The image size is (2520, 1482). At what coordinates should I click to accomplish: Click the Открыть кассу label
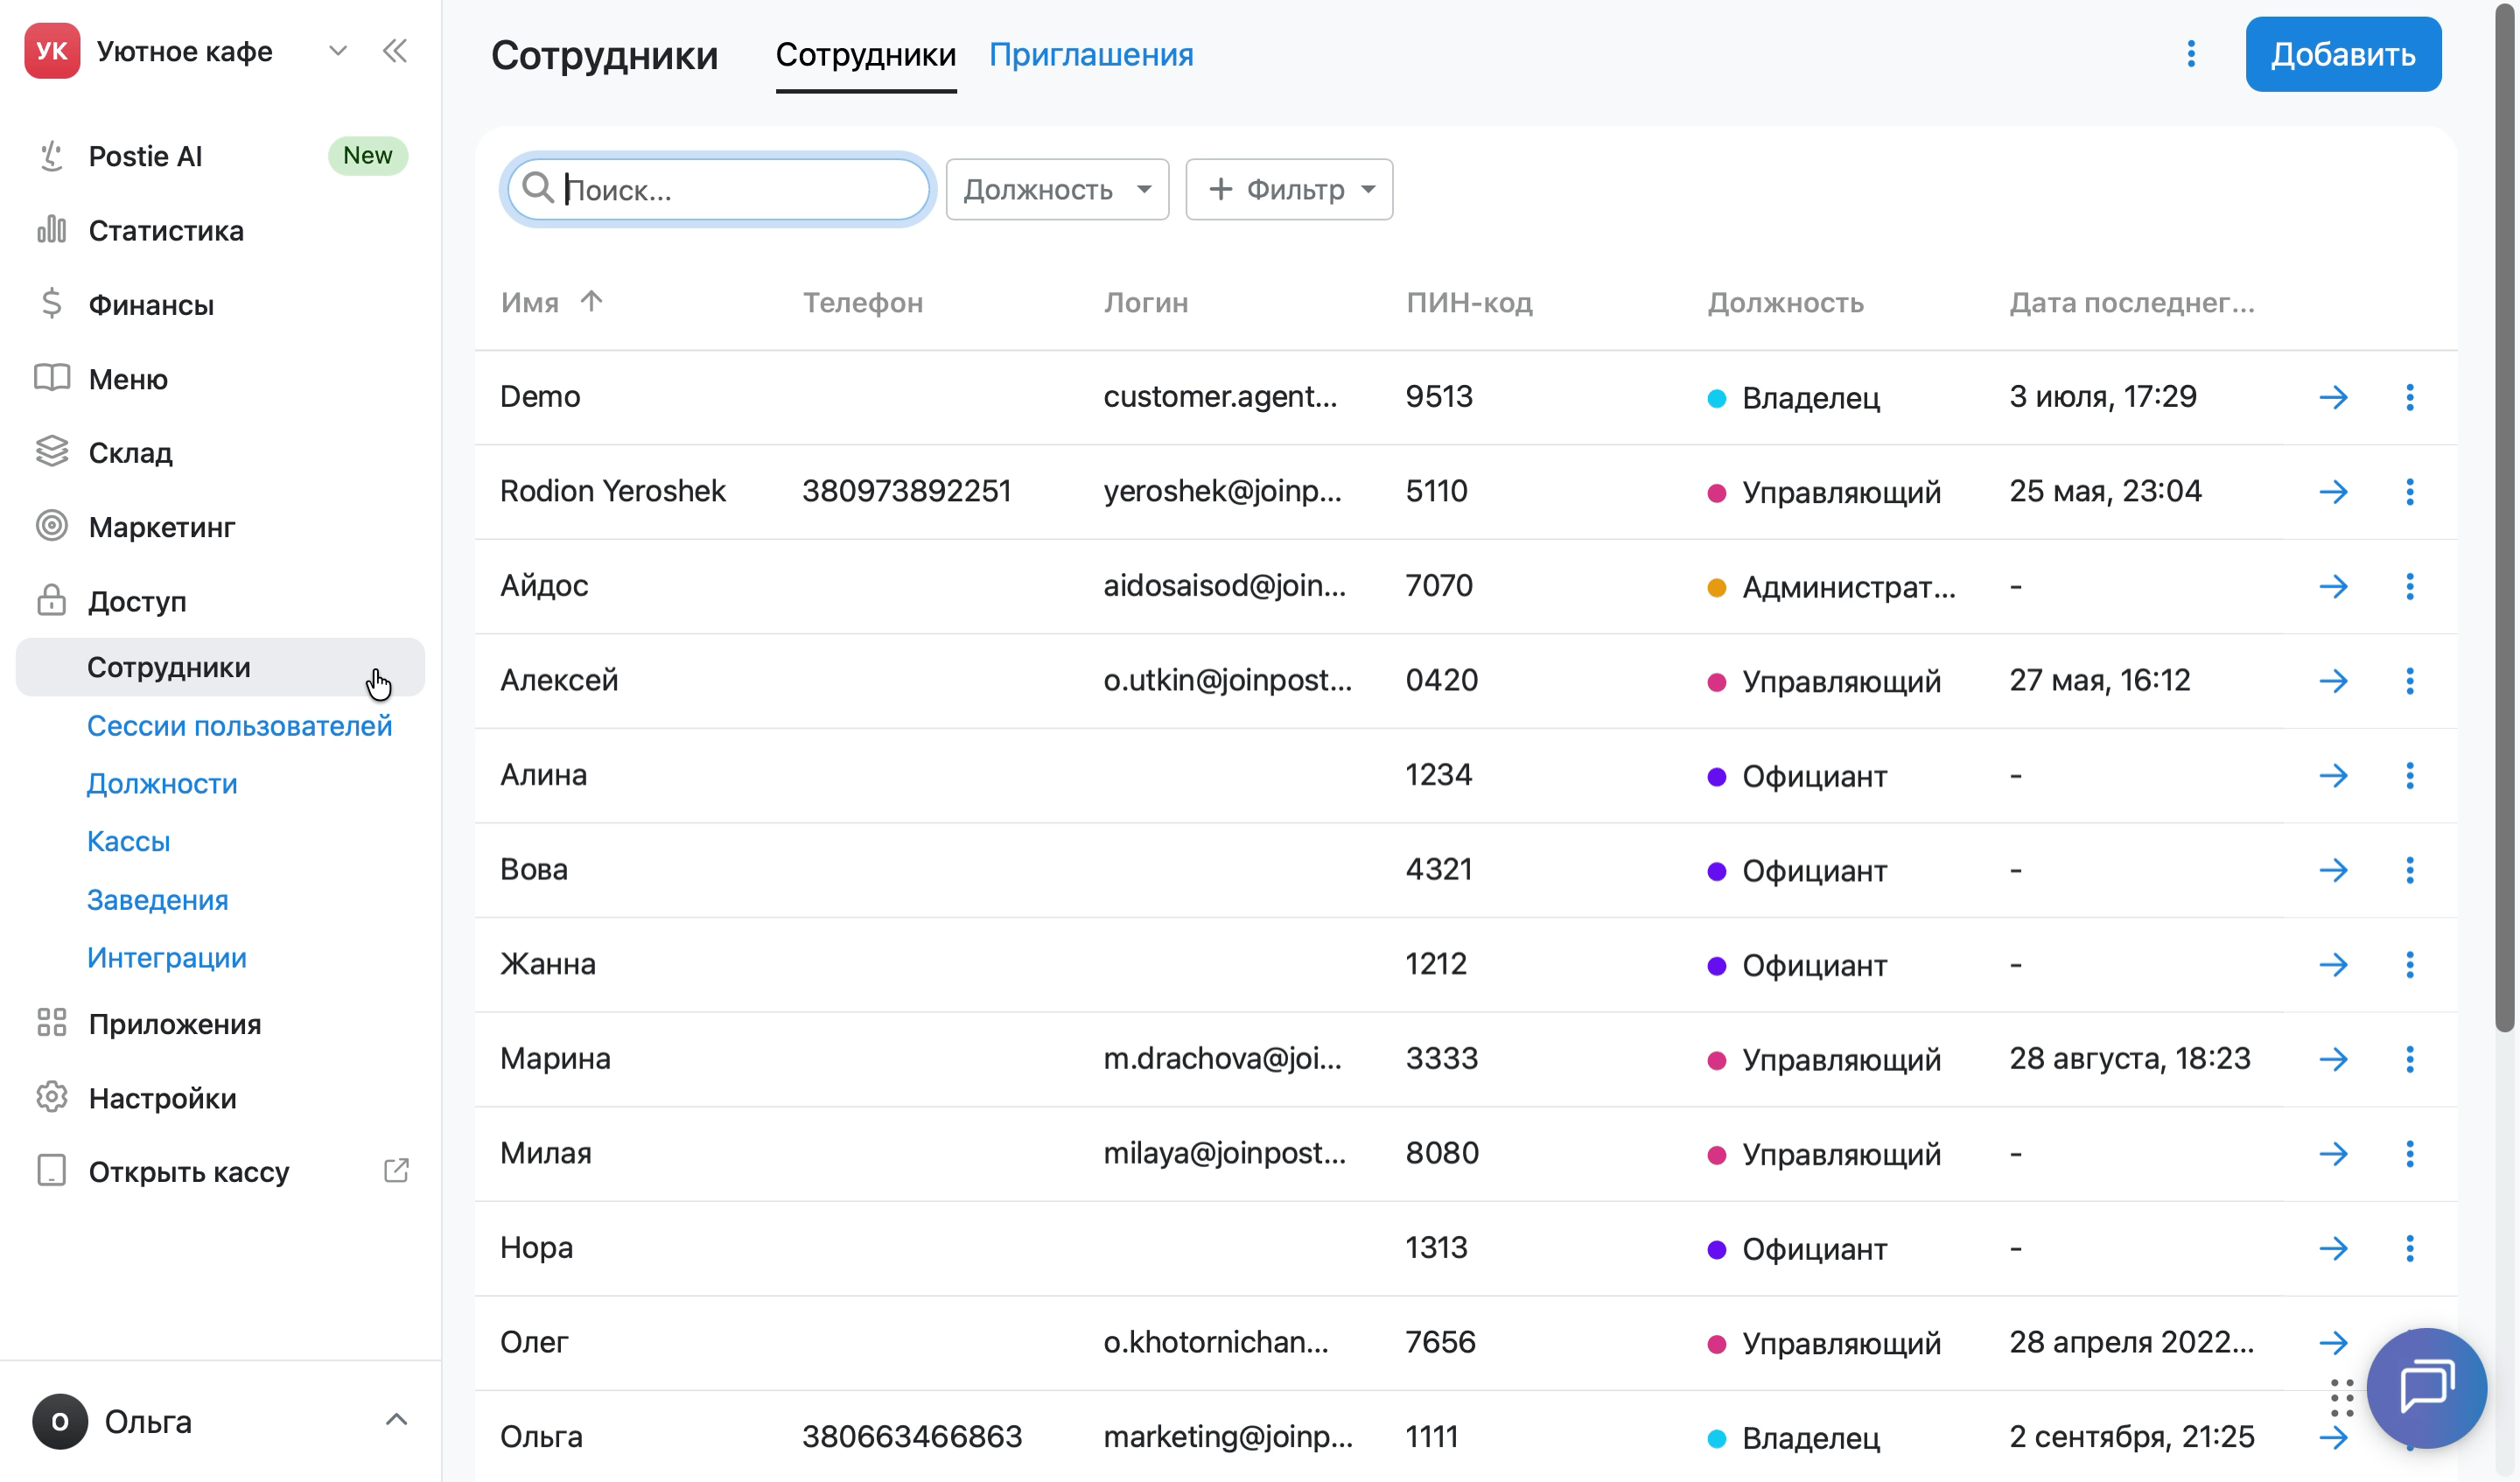pyautogui.click(x=189, y=1172)
